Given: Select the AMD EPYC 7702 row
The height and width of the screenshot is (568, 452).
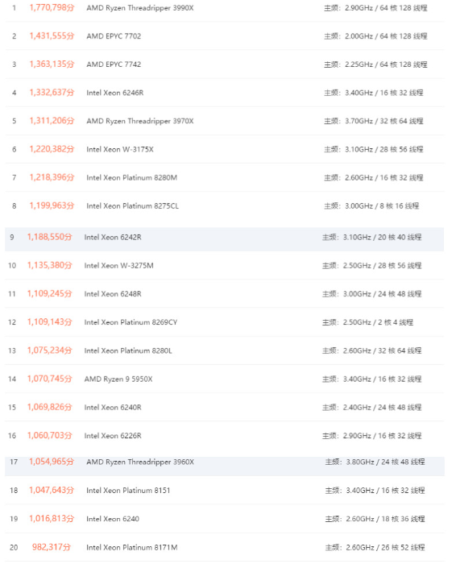Looking at the screenshot, I should point(225,36).
